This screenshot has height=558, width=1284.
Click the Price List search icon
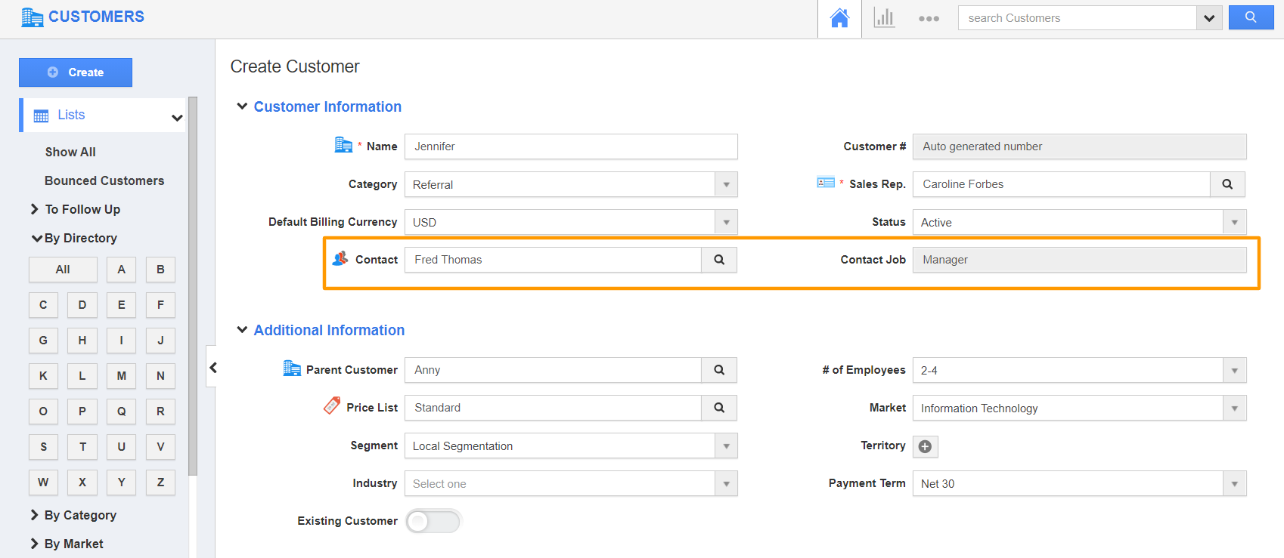click(719, 408)
